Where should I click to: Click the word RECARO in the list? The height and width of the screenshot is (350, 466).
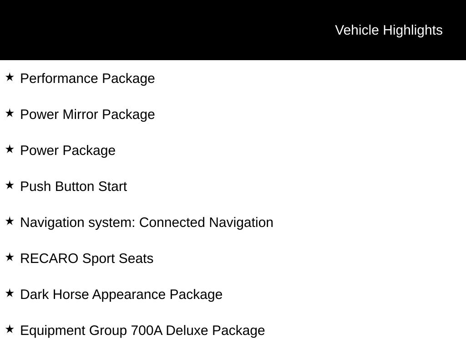click(49, 258)
